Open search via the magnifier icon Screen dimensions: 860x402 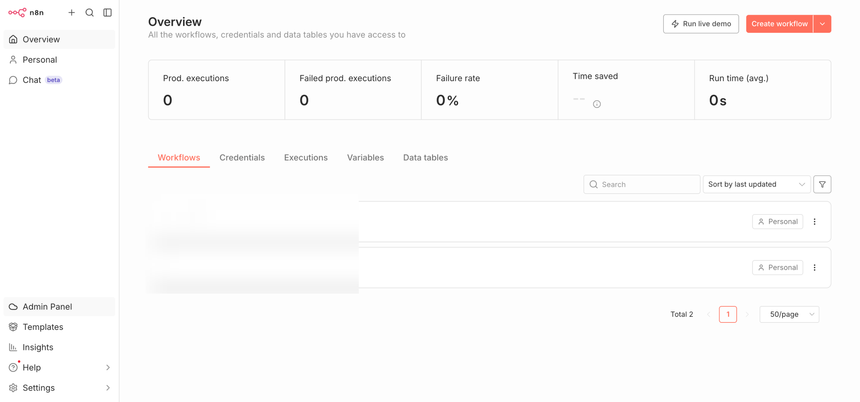pos(89,13)
